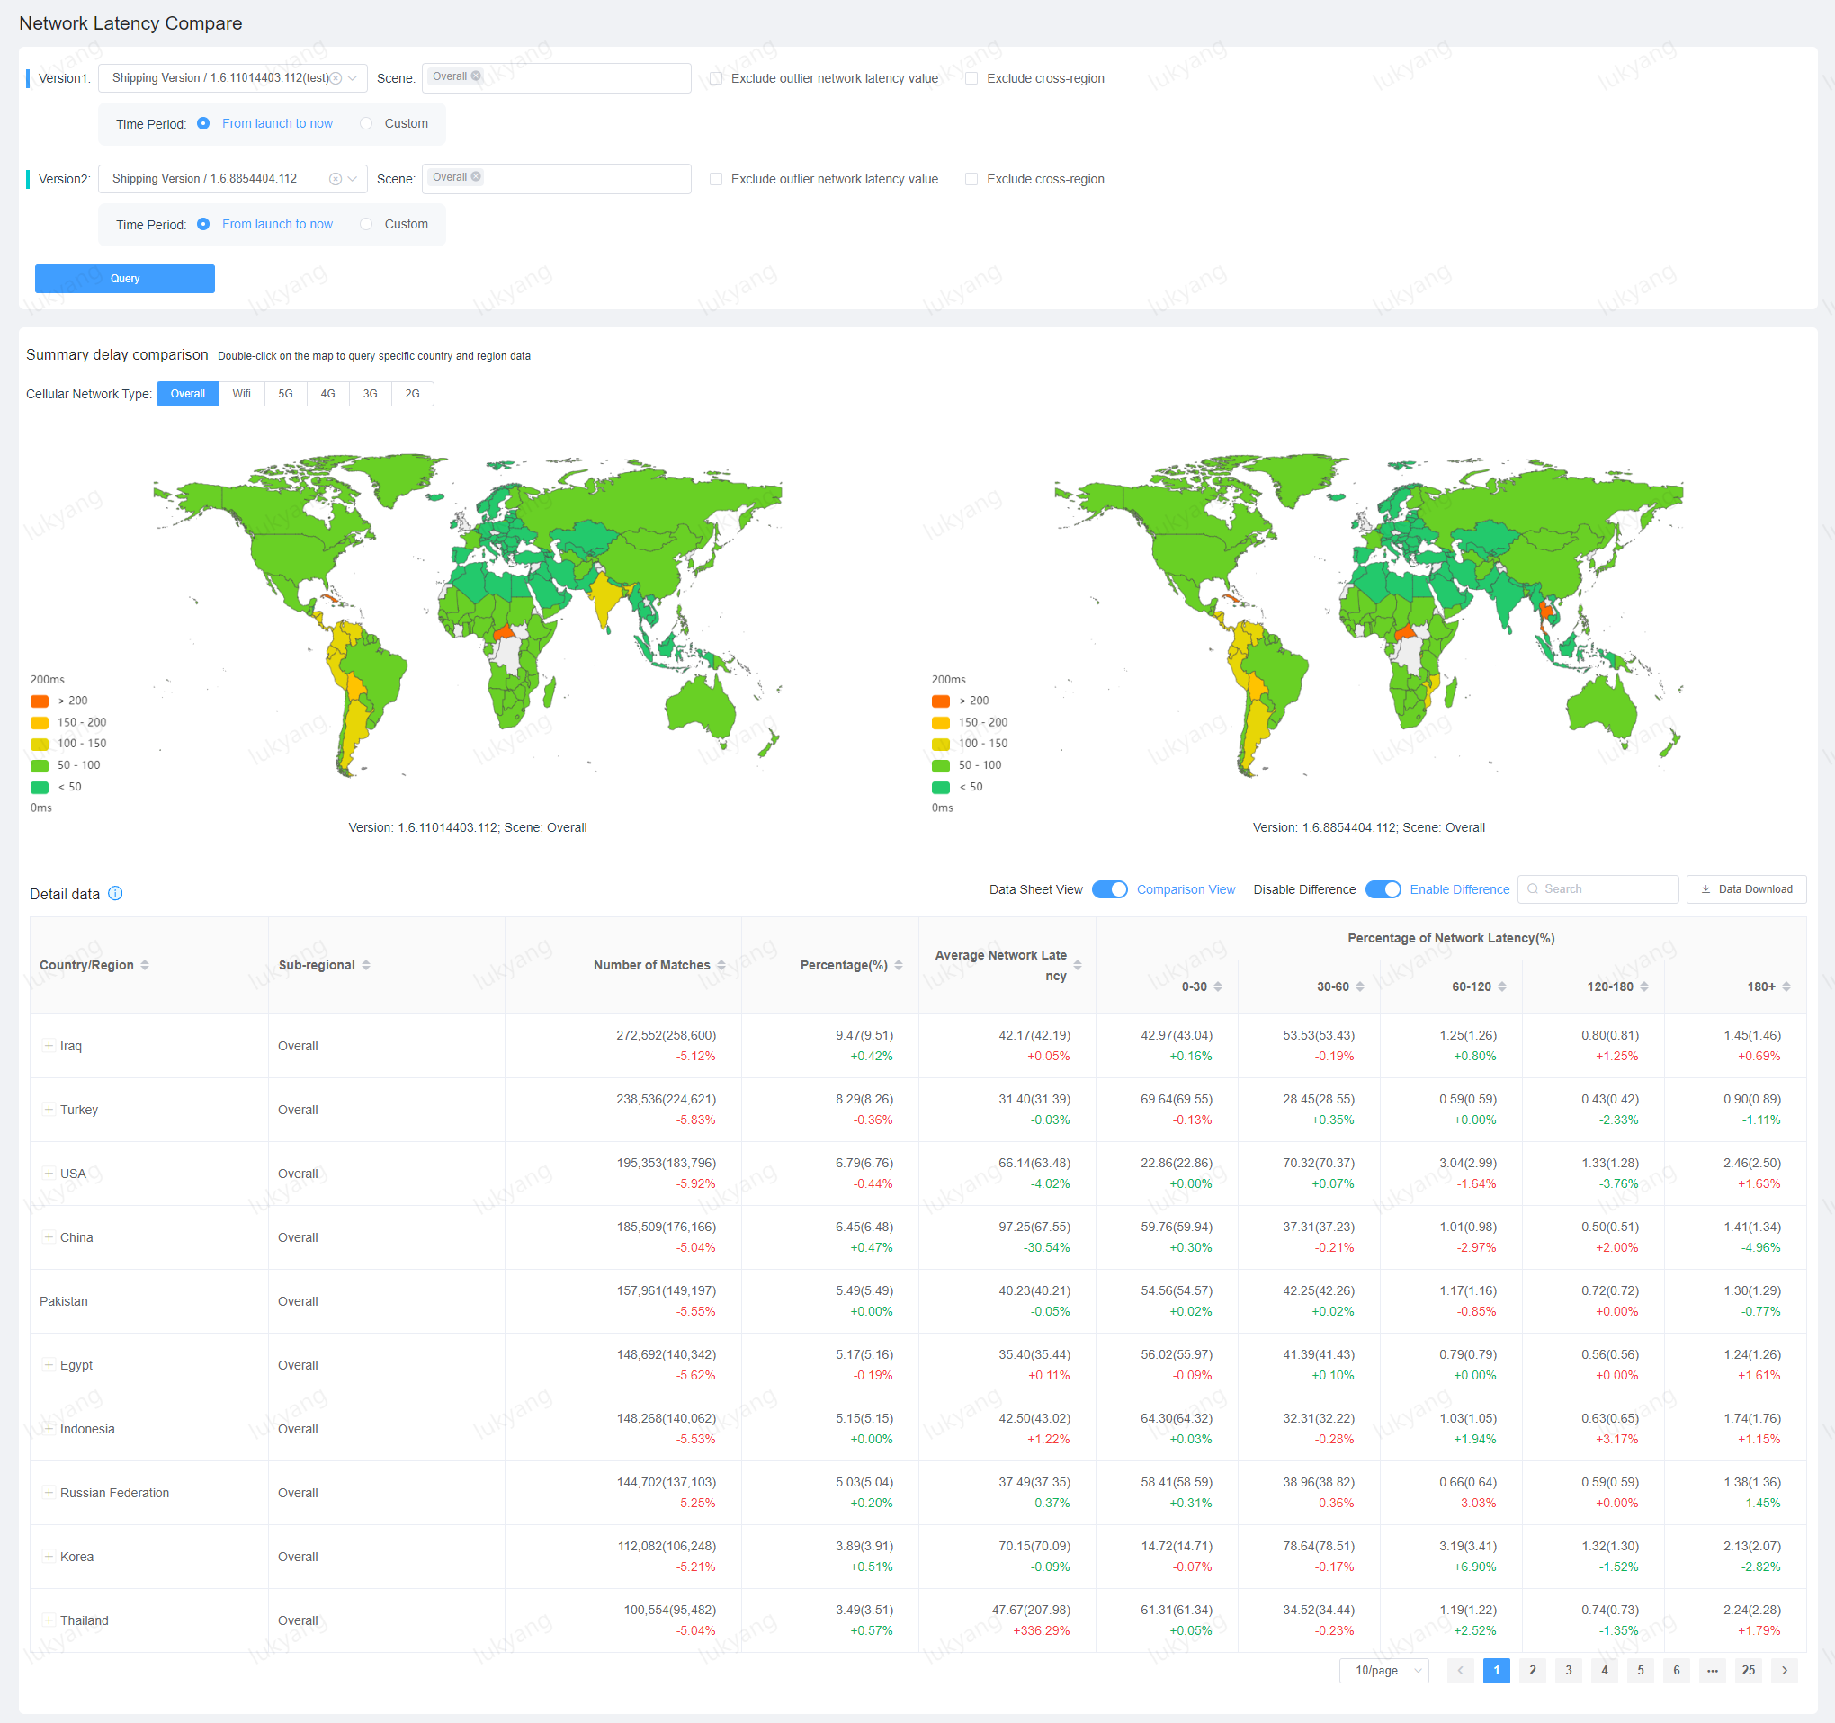Select the 4G network type tab

[327, 393]
